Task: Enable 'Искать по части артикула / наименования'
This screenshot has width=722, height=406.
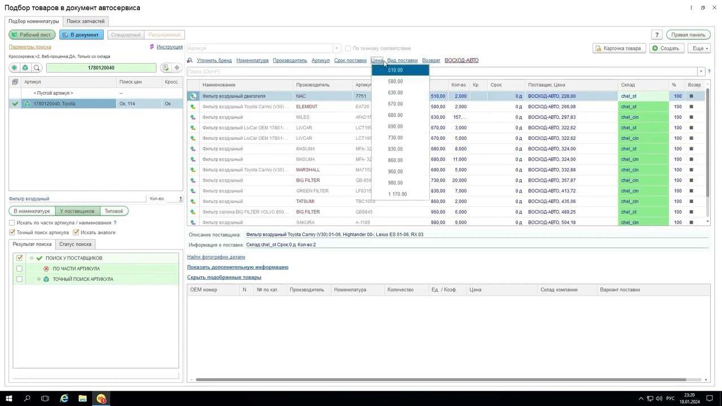Action: click(12, 223)
